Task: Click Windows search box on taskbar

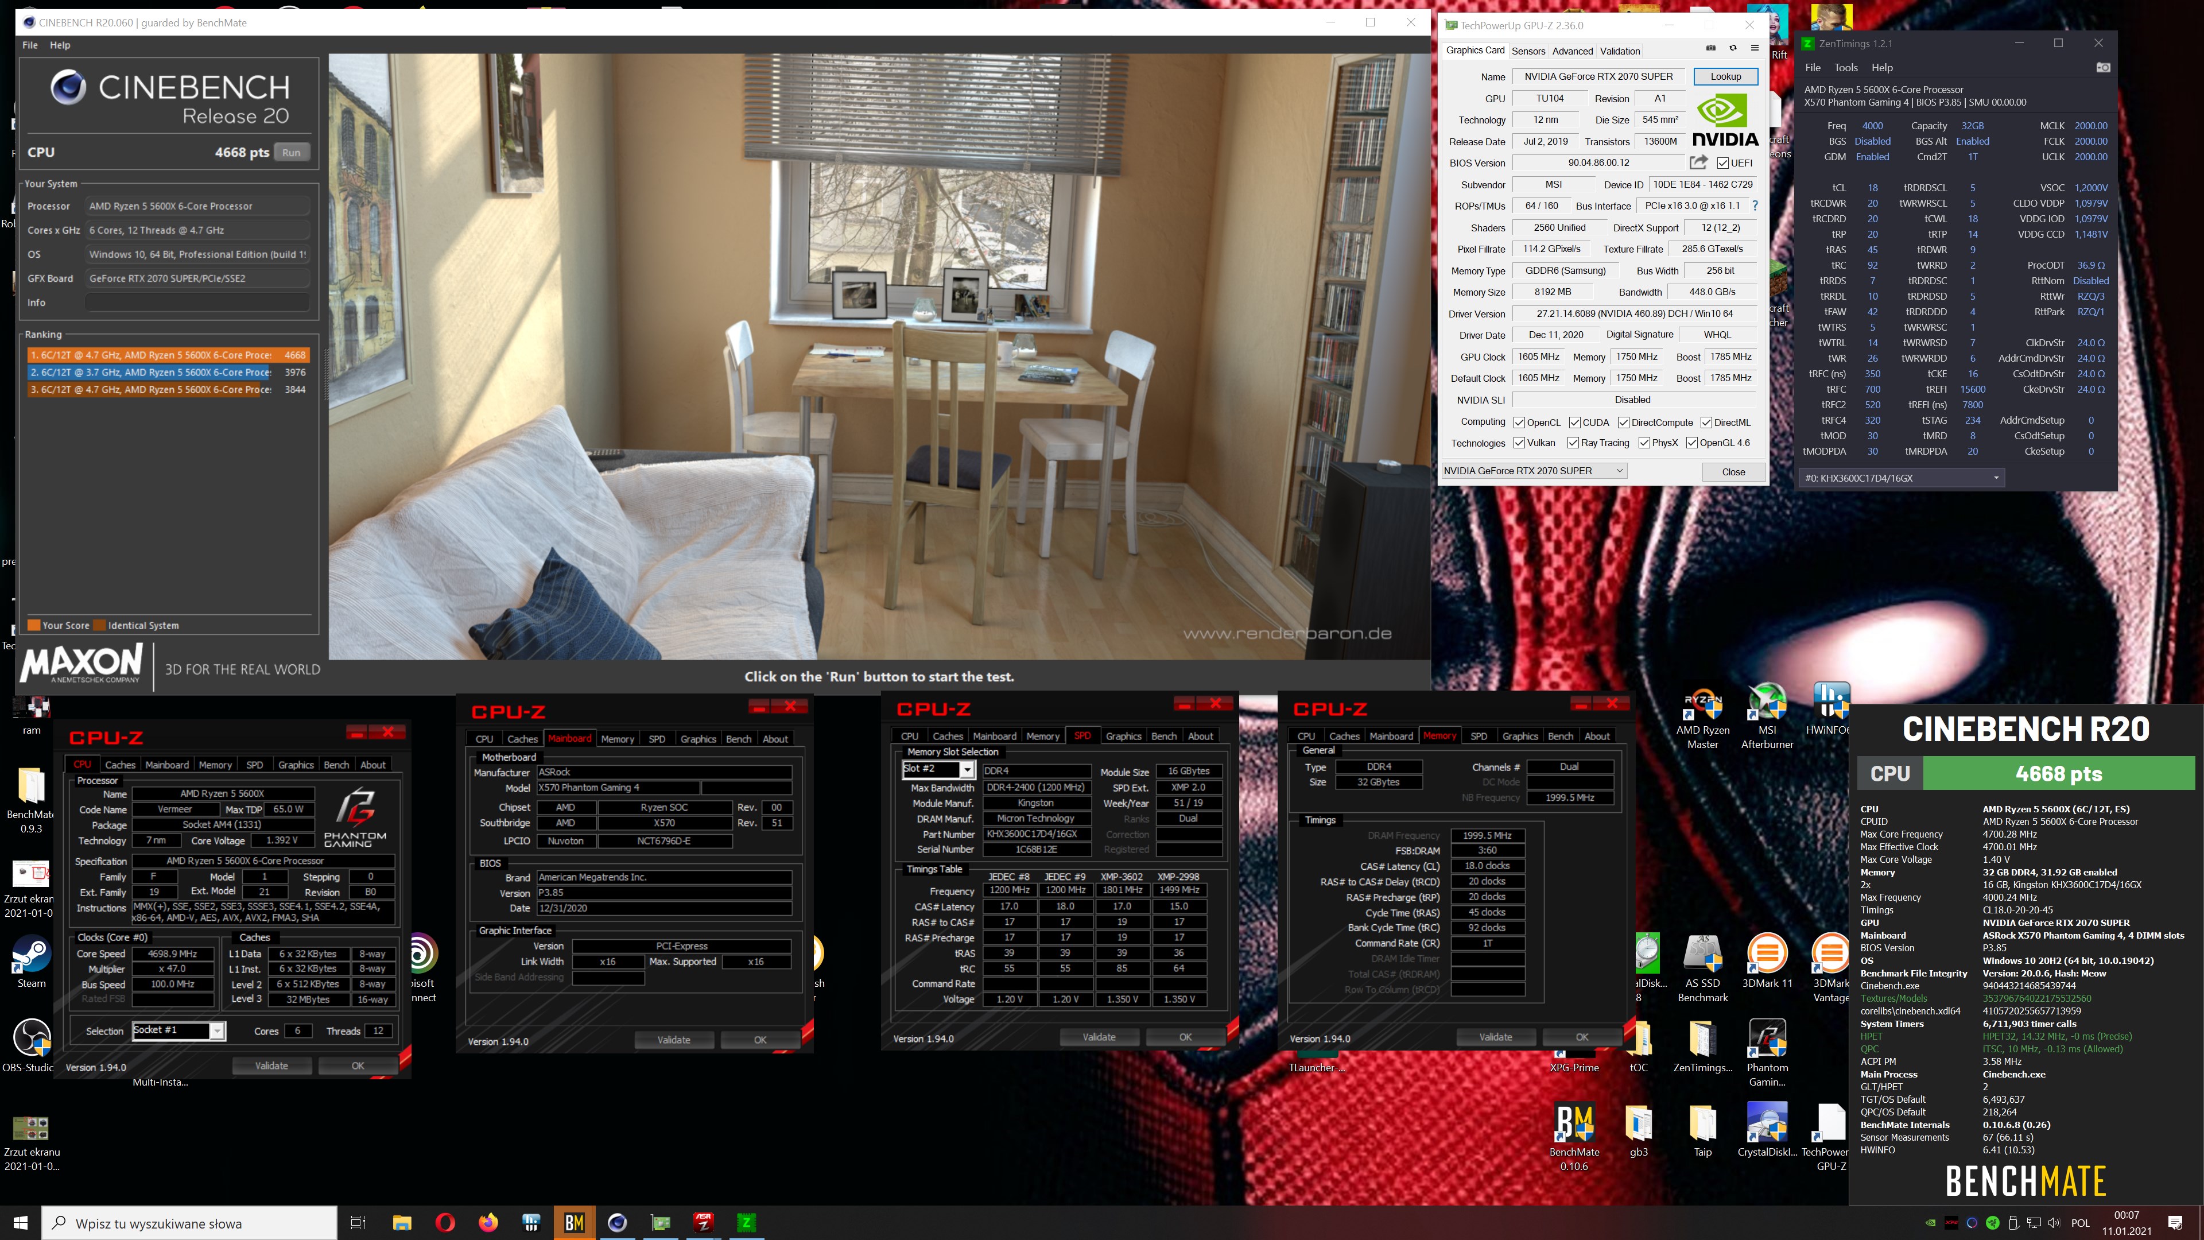Action: pos(190,1223)
